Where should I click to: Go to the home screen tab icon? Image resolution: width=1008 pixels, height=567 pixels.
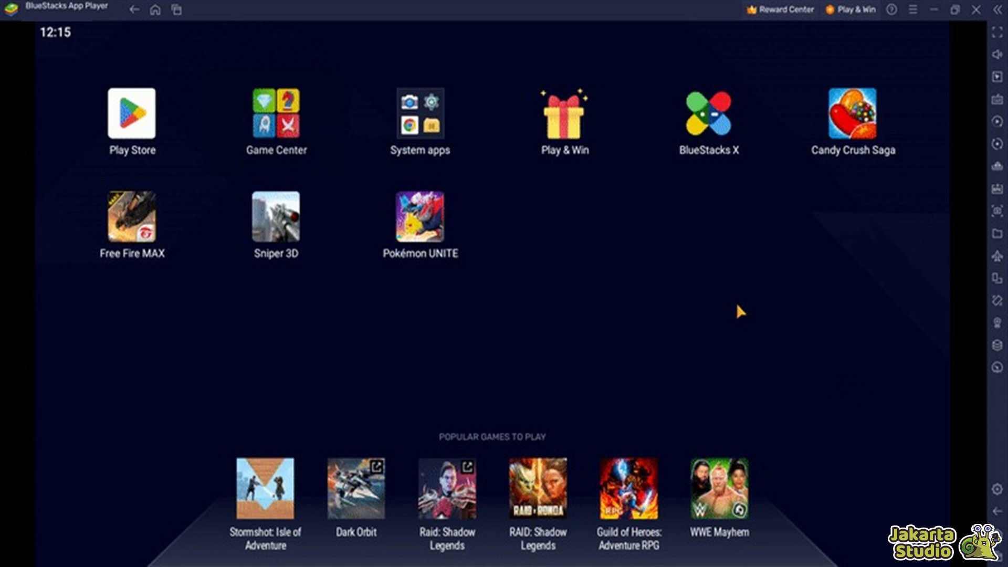click(155, 9)
